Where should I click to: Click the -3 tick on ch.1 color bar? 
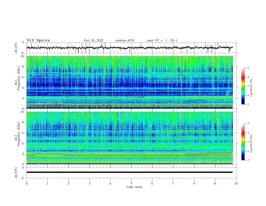[x=248, y=68]
